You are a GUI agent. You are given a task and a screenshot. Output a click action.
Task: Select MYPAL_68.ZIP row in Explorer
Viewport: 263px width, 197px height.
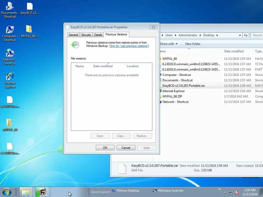click(x=211, y=96)
